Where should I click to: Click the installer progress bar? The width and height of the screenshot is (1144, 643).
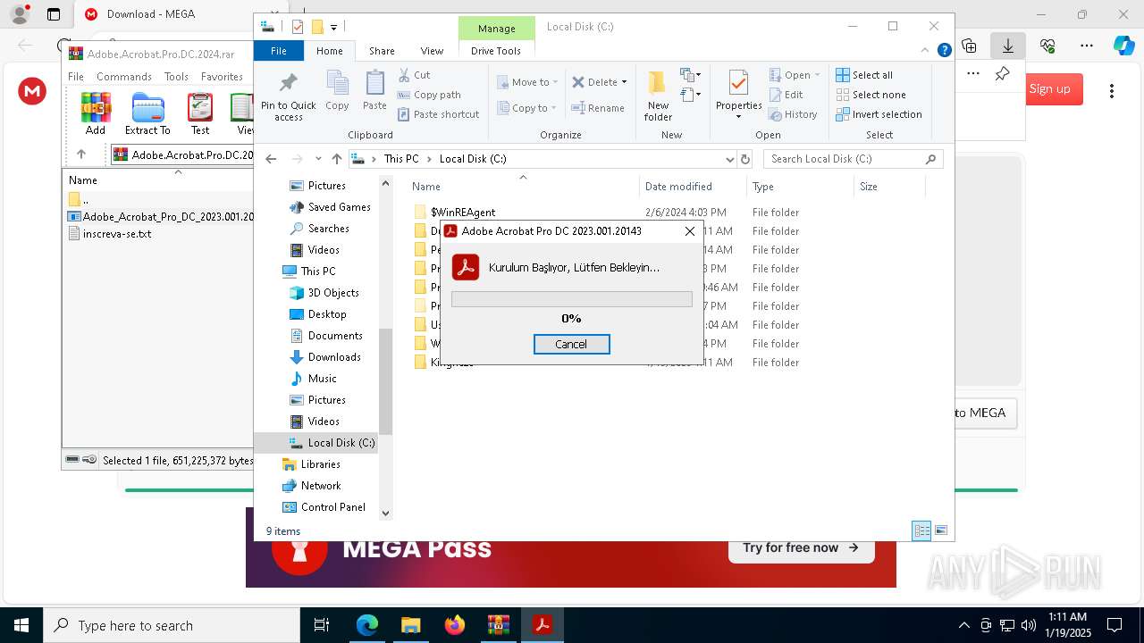click(x=572, y=299)
